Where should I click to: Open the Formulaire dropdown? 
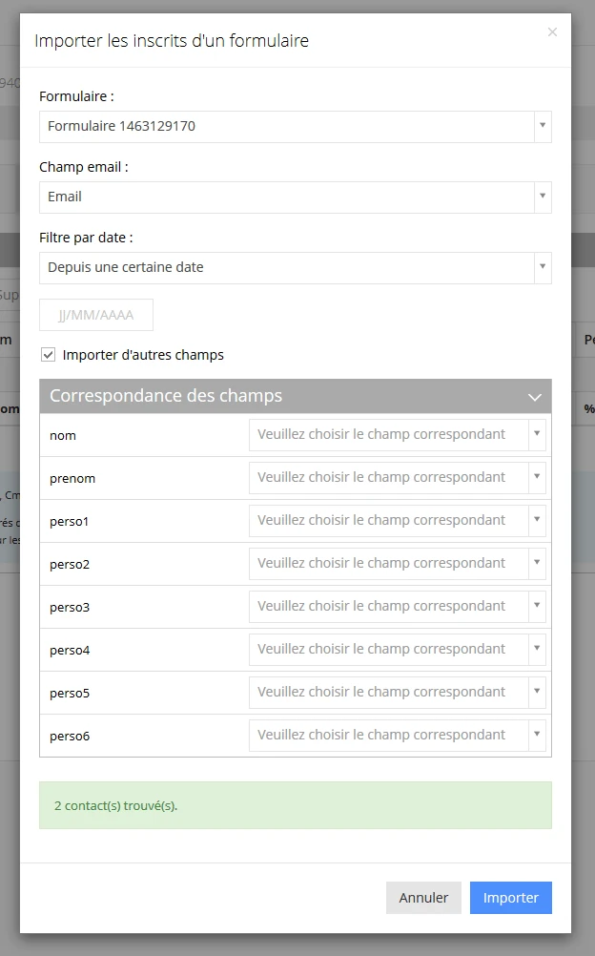pos(295,126)
